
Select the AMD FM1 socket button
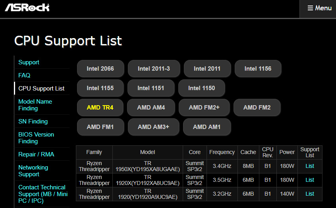[x=100, y=127]
